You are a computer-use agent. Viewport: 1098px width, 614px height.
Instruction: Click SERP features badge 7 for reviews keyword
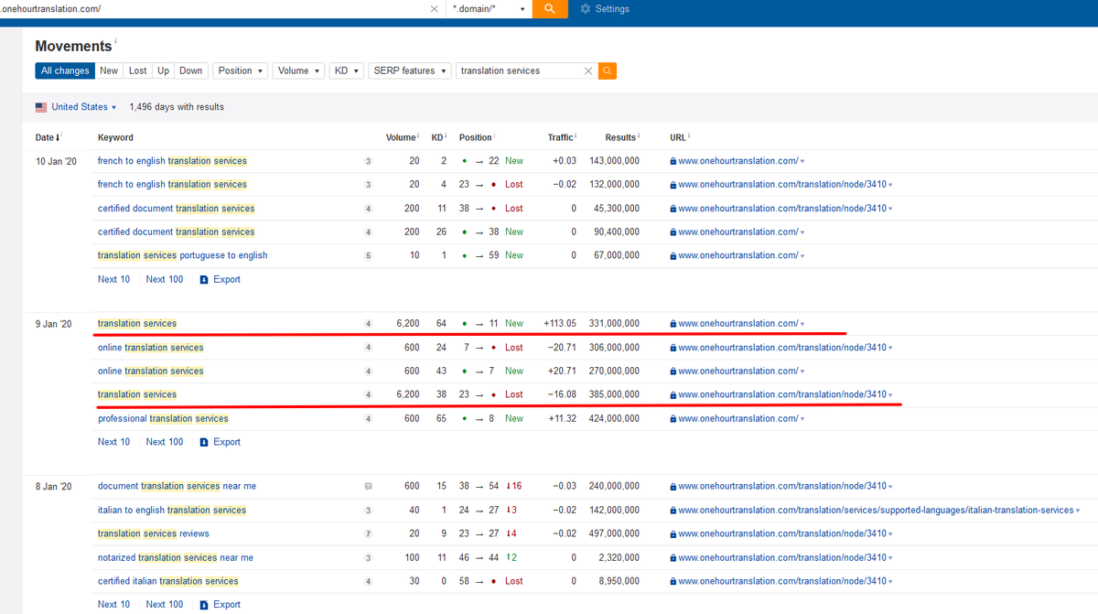368,533
